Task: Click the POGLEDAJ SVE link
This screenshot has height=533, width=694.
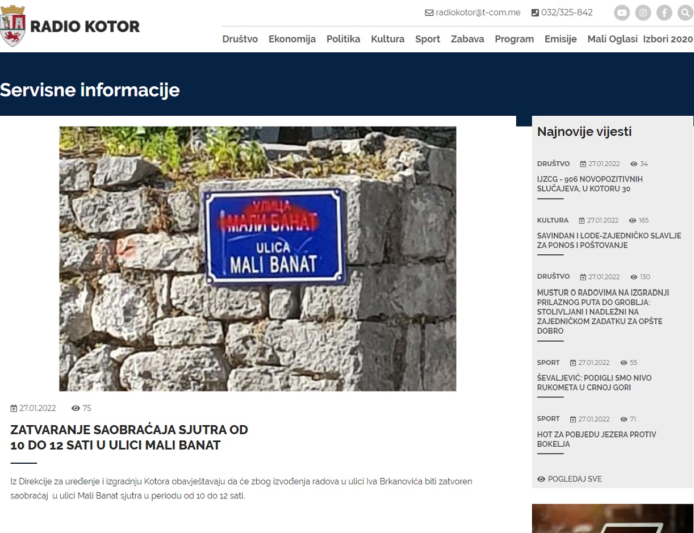Action: point(575,479)
